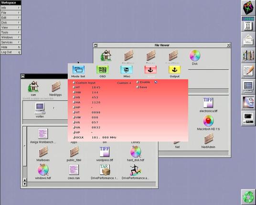This screenshot has width=256, height=205.
Task: Choose the Enable option label
Action: point(145,82)
